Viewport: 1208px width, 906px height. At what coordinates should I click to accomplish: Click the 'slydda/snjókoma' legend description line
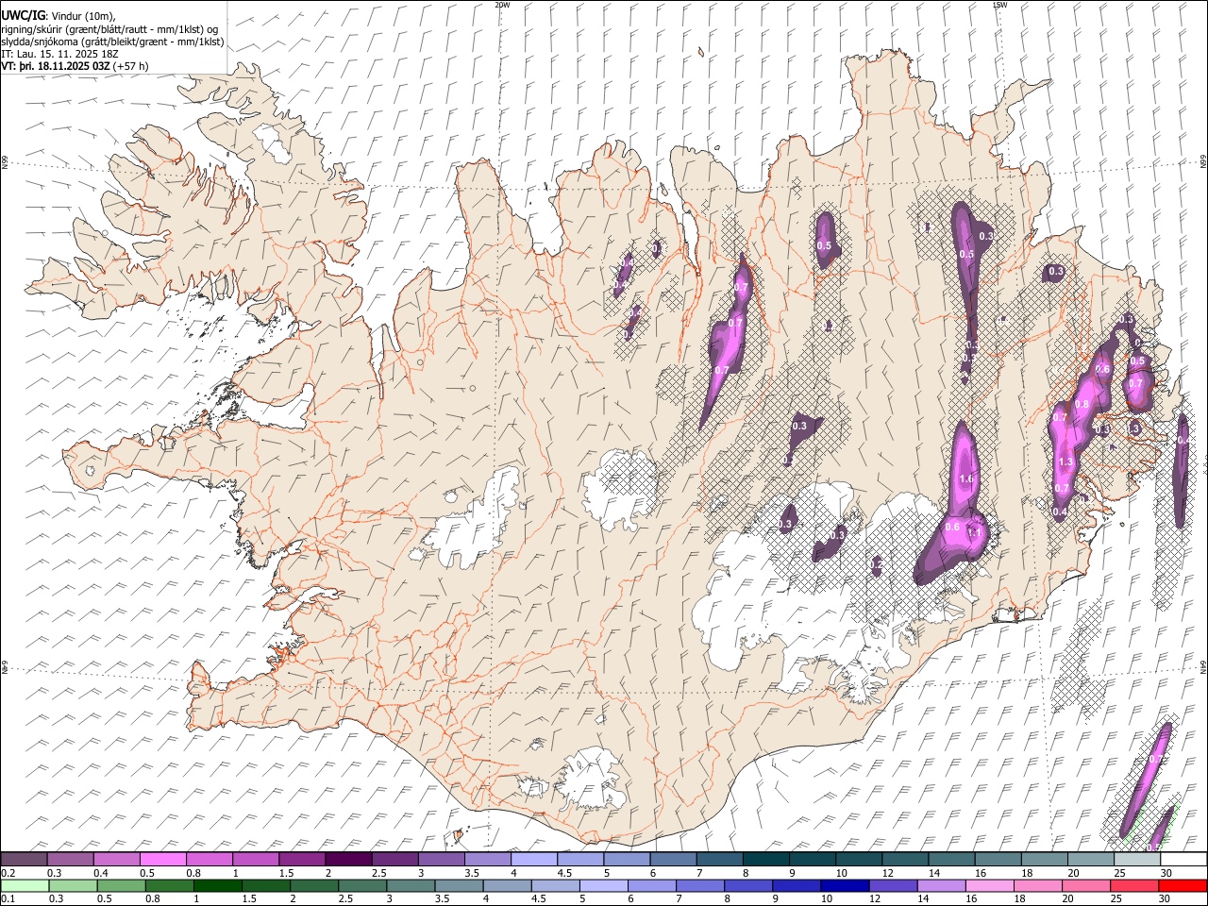pyautogui.click(x=112, y=42)
